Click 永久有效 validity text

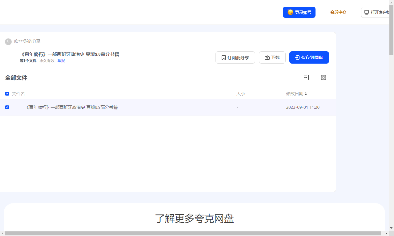click(x=47, y=61)
